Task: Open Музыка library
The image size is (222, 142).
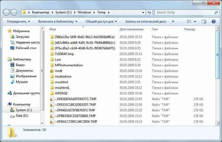Action: pos(22,82)
